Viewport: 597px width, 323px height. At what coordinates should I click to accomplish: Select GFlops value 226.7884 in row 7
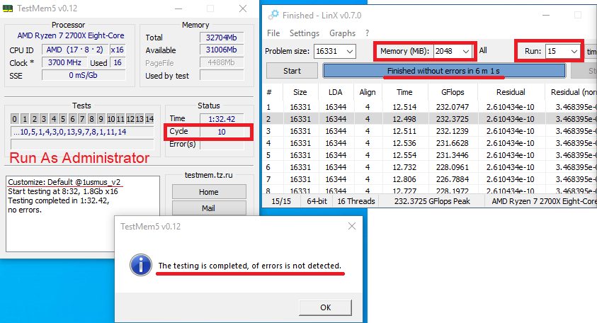tap(453, 179)
